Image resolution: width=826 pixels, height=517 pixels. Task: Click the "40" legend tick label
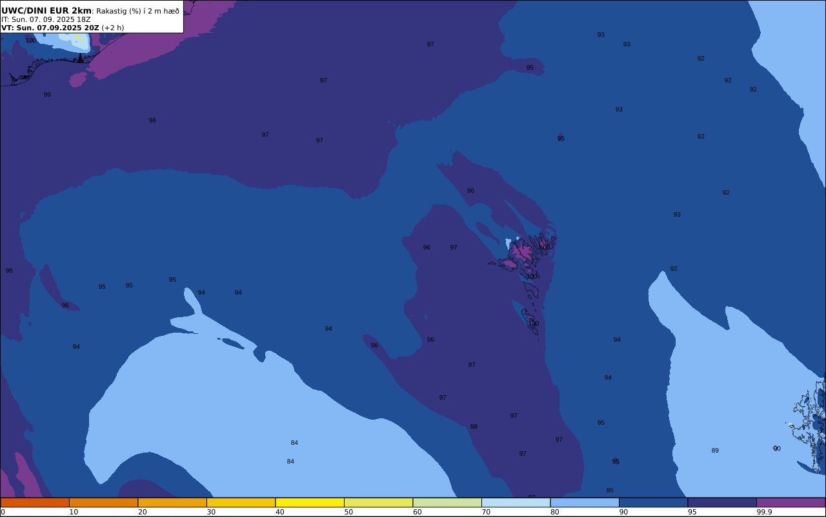[279, 512]
